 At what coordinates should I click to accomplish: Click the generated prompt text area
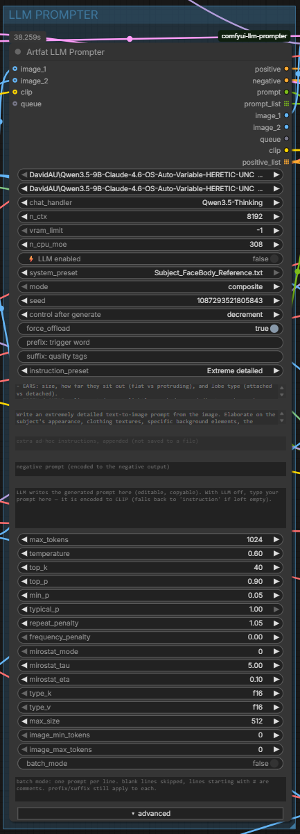point(150,508)
